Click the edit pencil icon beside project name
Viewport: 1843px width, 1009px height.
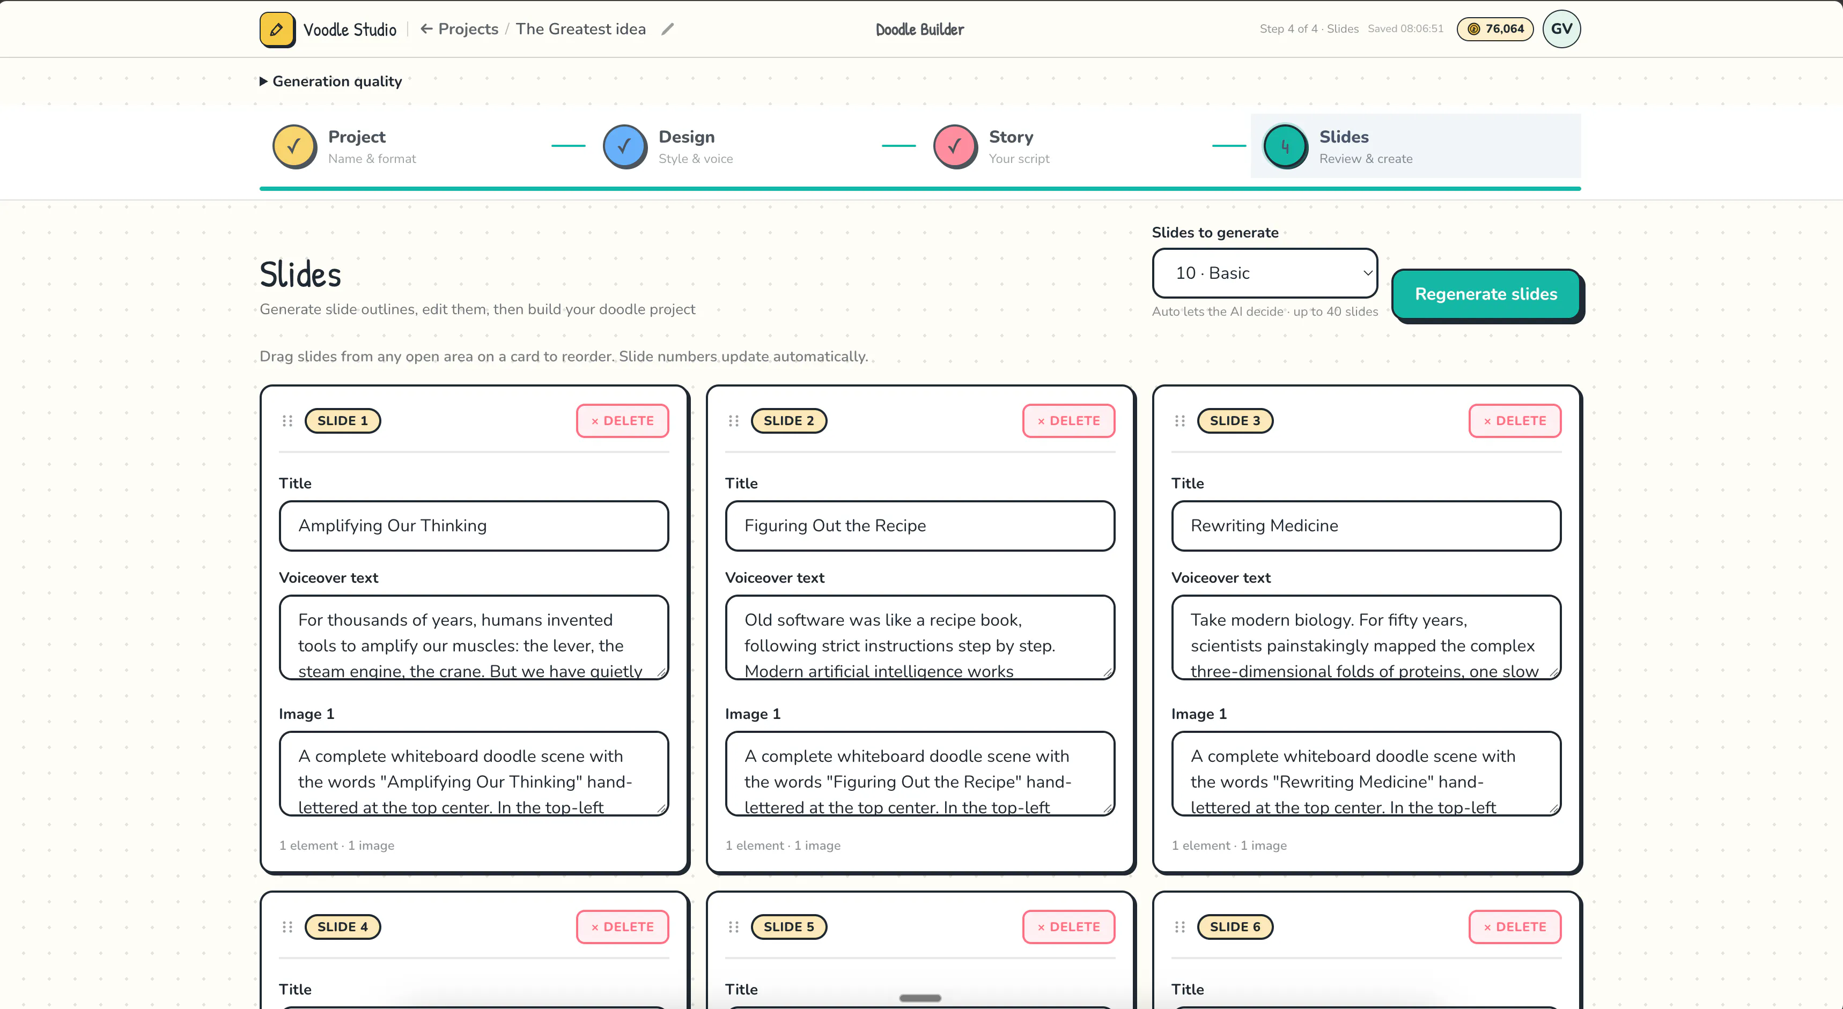(667, 29)
